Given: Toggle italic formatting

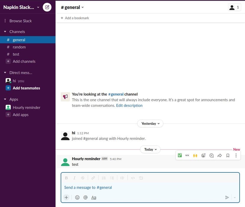Looking at the screenshot, I should point(74,178).
